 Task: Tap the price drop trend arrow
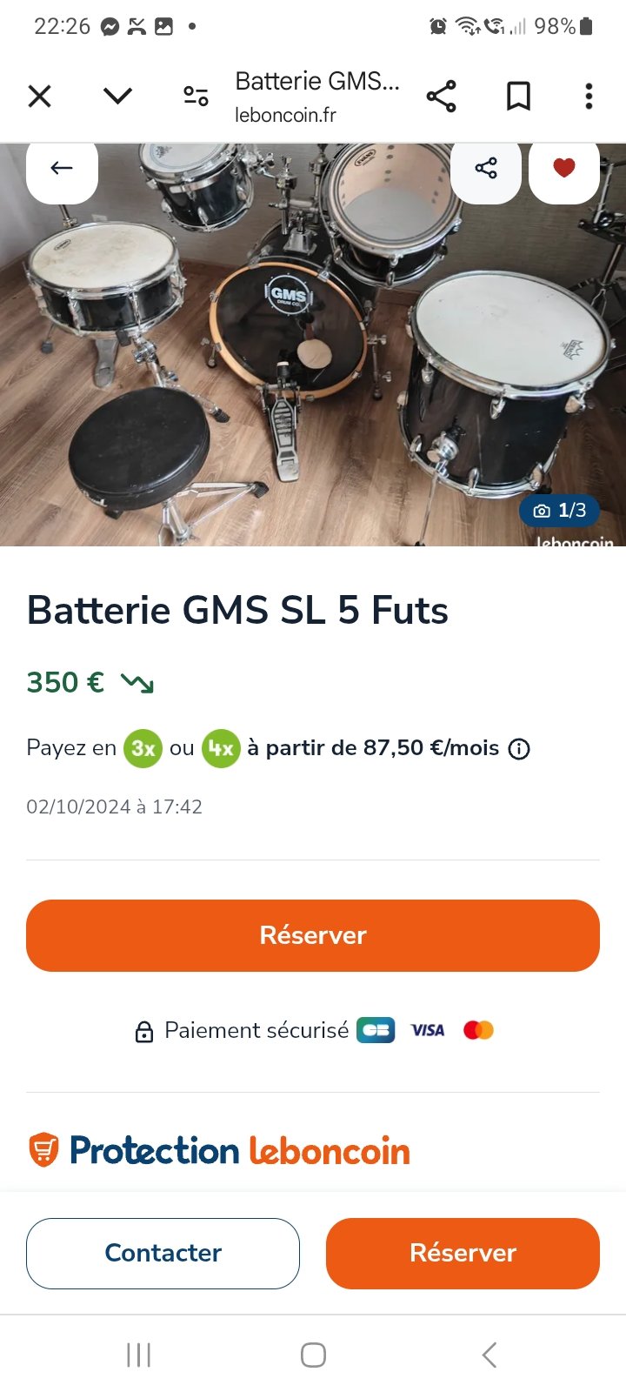137,683
